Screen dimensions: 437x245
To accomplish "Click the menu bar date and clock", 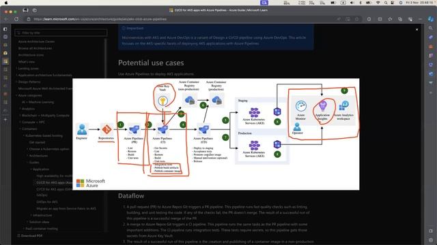I will (419, 3).
